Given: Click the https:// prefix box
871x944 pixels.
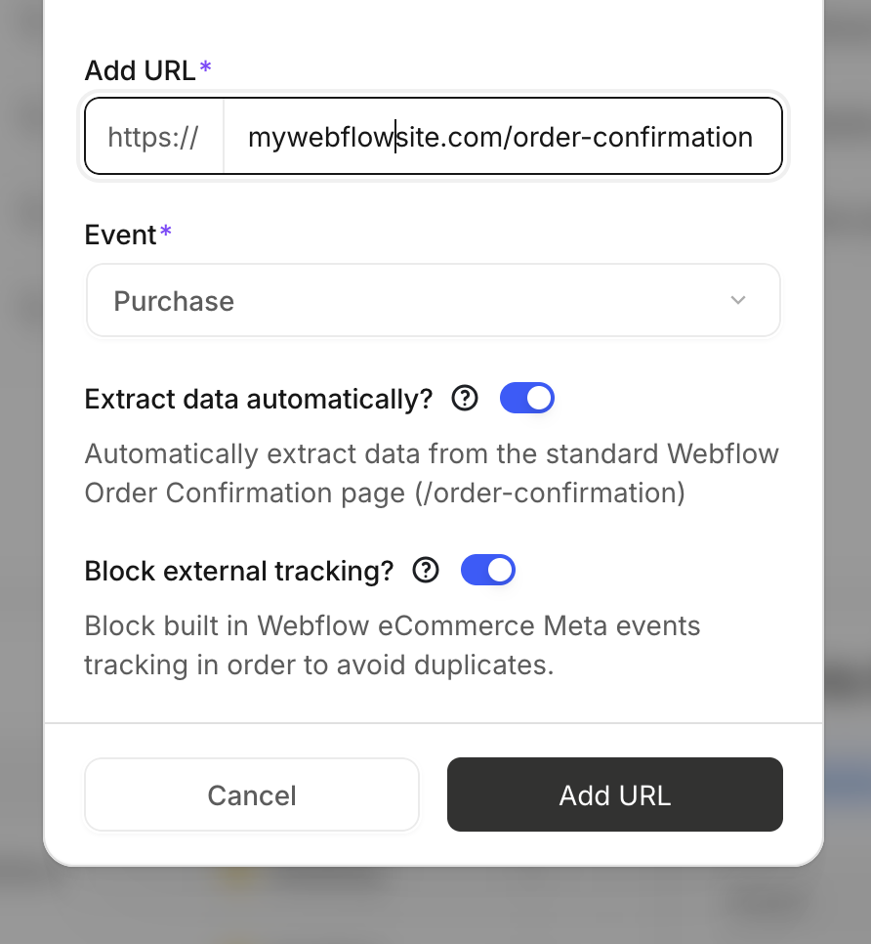Looking at the screenshot, I should (x=153, y=137).
